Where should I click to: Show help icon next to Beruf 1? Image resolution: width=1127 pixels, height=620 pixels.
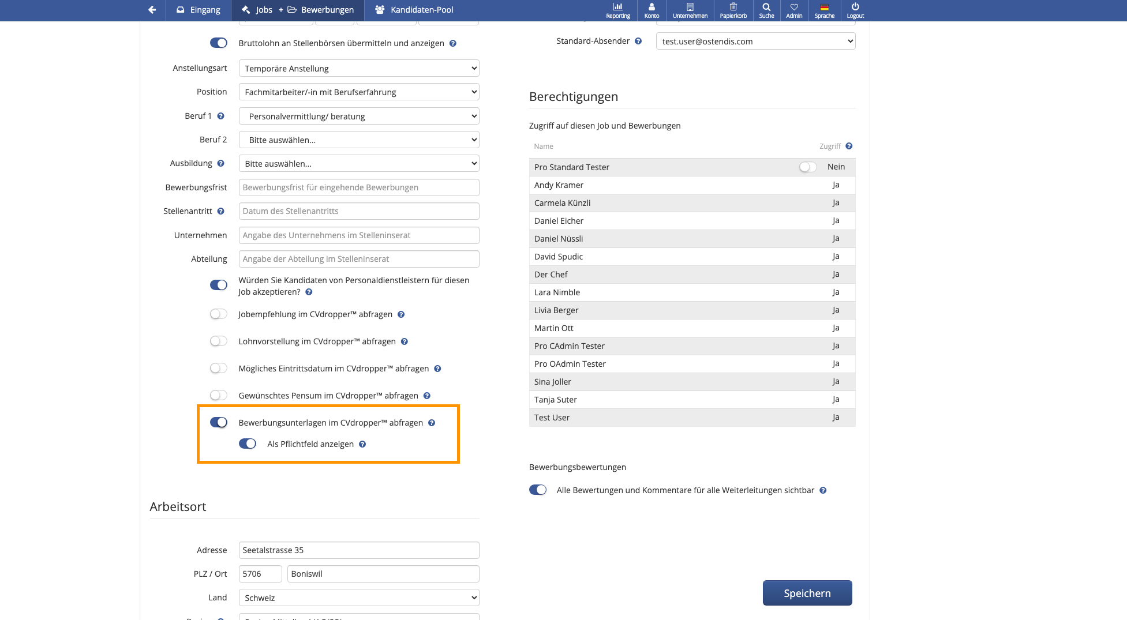pos(220,116)
